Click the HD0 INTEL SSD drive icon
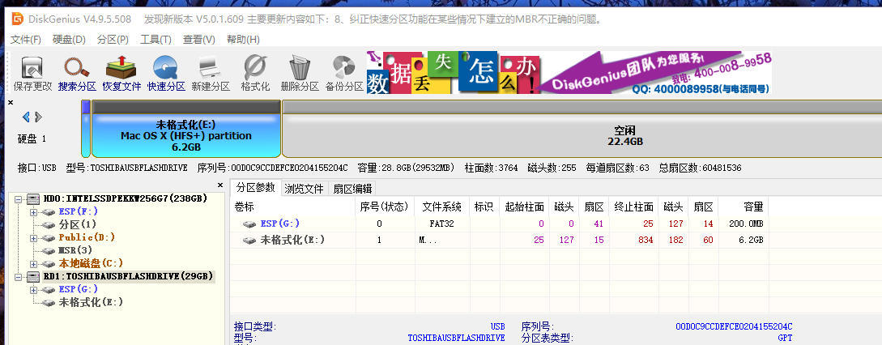The image size is (882, 345). tap(34, 198)
